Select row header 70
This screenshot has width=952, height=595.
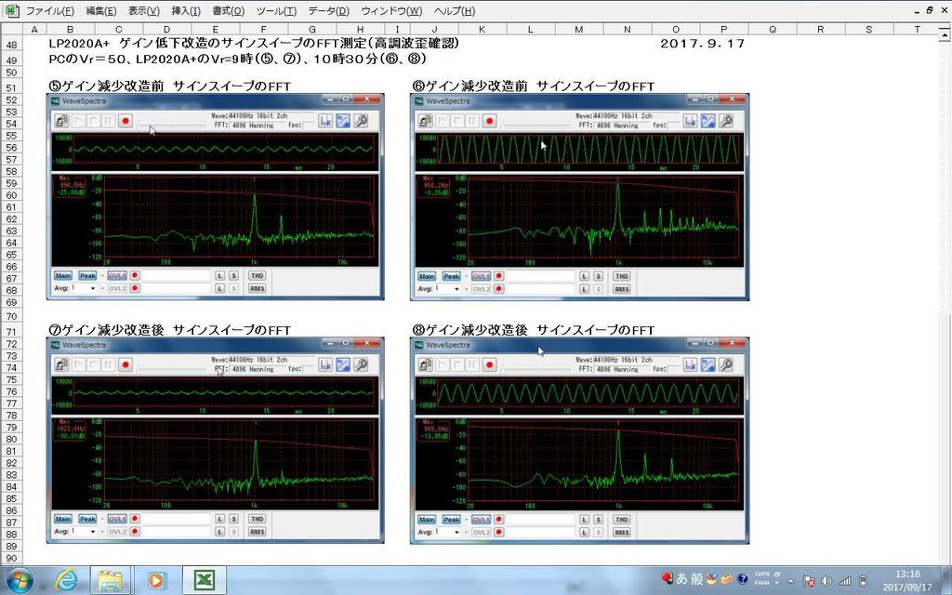[11, 316]
